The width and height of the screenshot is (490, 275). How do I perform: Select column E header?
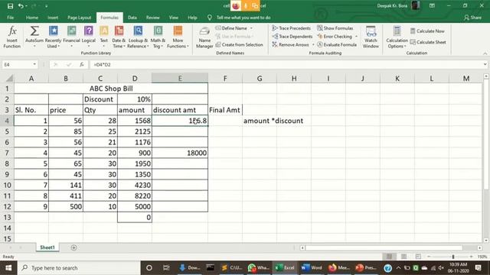pyautogui.click(x=180, y=78)
